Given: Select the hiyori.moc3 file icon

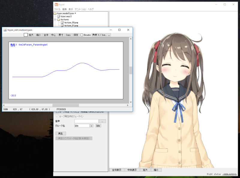Looking at the screenshot, I should pyautogui.click(x=58, y=17).
